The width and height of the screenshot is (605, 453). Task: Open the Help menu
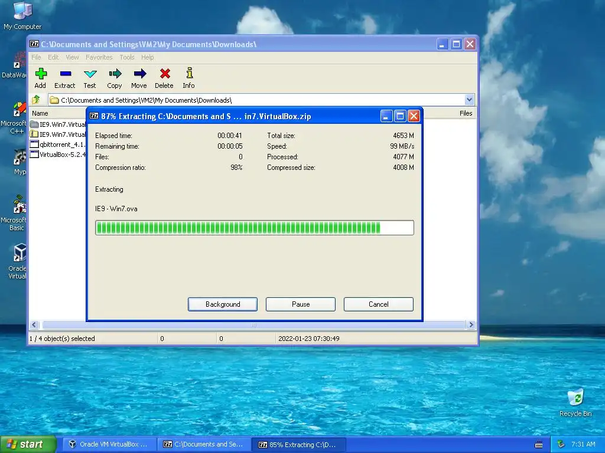coord(147,57)
